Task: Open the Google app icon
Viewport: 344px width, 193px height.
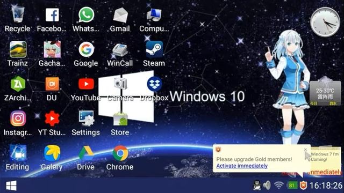Action: (x=86, y=49)
